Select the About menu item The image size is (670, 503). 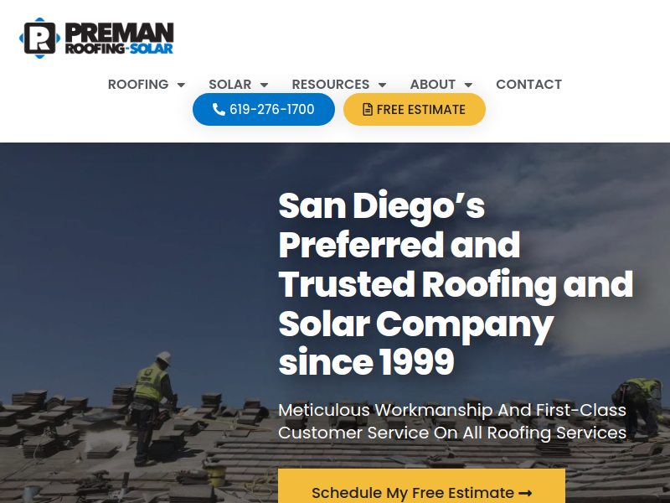432,85
